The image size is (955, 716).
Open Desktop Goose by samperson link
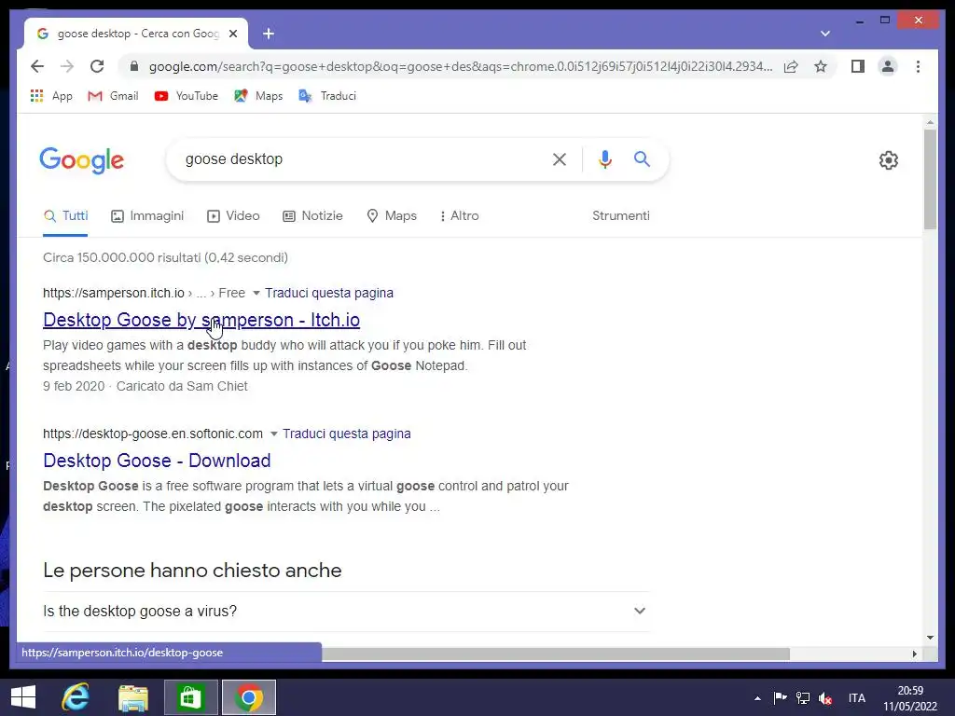tap(201, 321)
